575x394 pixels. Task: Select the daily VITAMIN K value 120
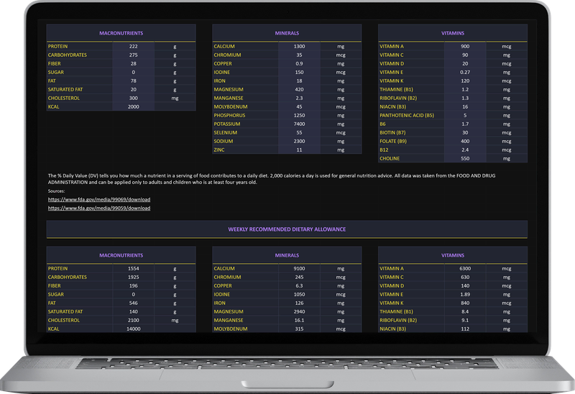pos(465,81)
